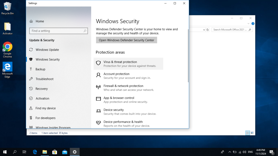The image size is (278, 156).
Task: Refresh the File Explorer address bar
Action: [208, 30]
